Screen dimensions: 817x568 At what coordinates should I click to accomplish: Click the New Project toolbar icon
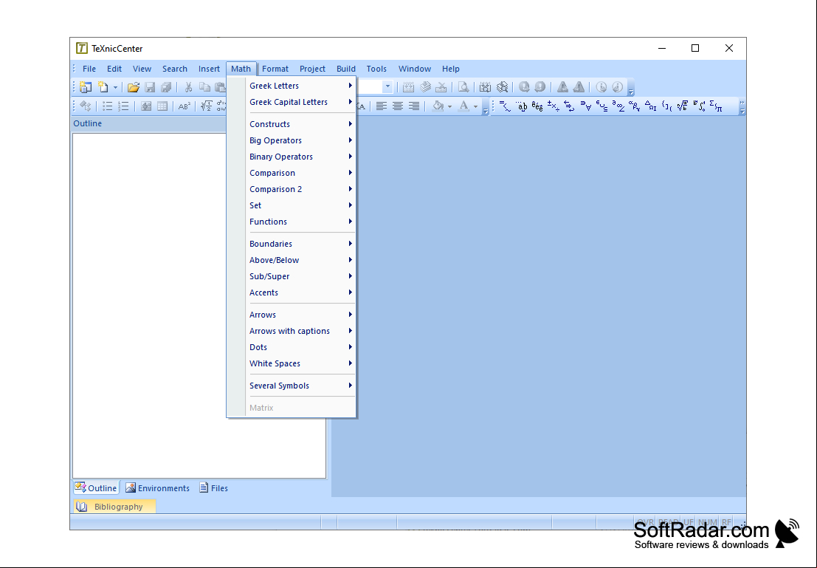click(x=86, y=87)
